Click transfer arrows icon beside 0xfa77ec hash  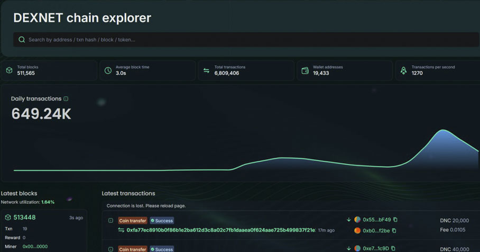[x=121, y=230]
